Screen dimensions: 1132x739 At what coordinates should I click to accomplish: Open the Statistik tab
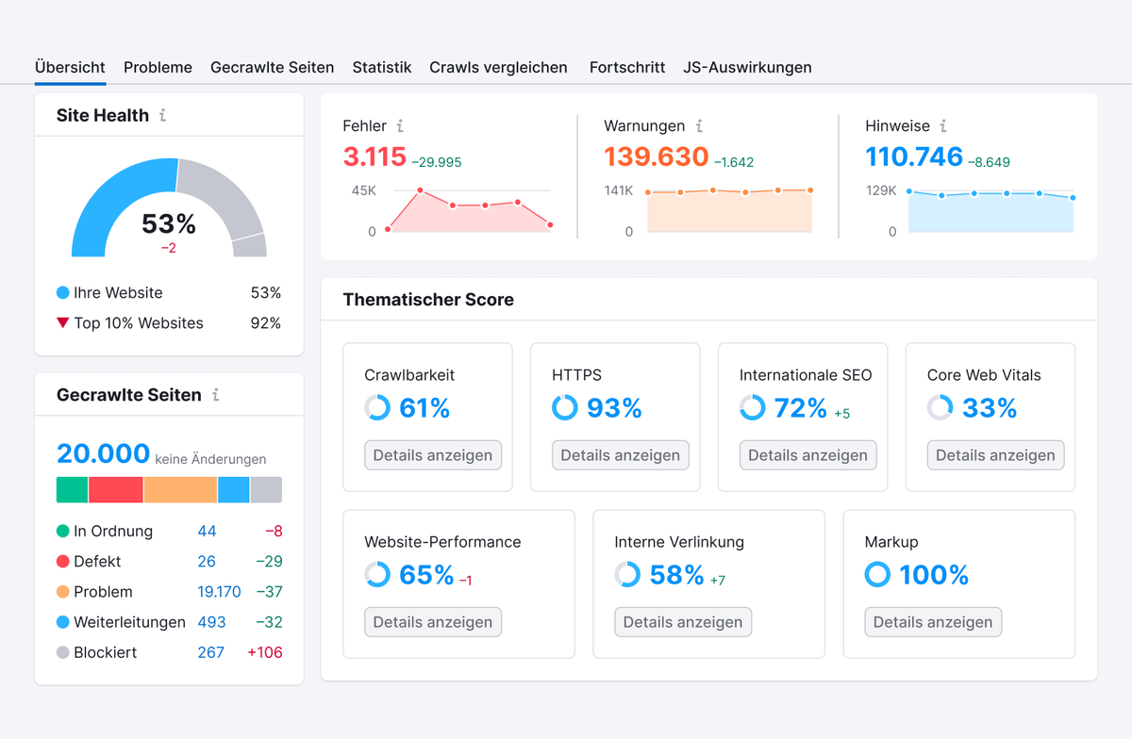[381, 67]
